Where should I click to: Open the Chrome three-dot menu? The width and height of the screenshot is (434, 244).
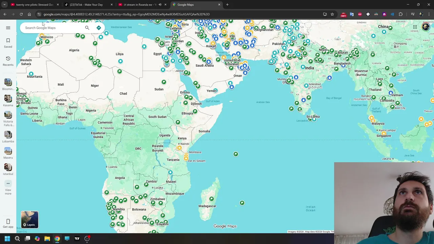click(x=429, y=14)
